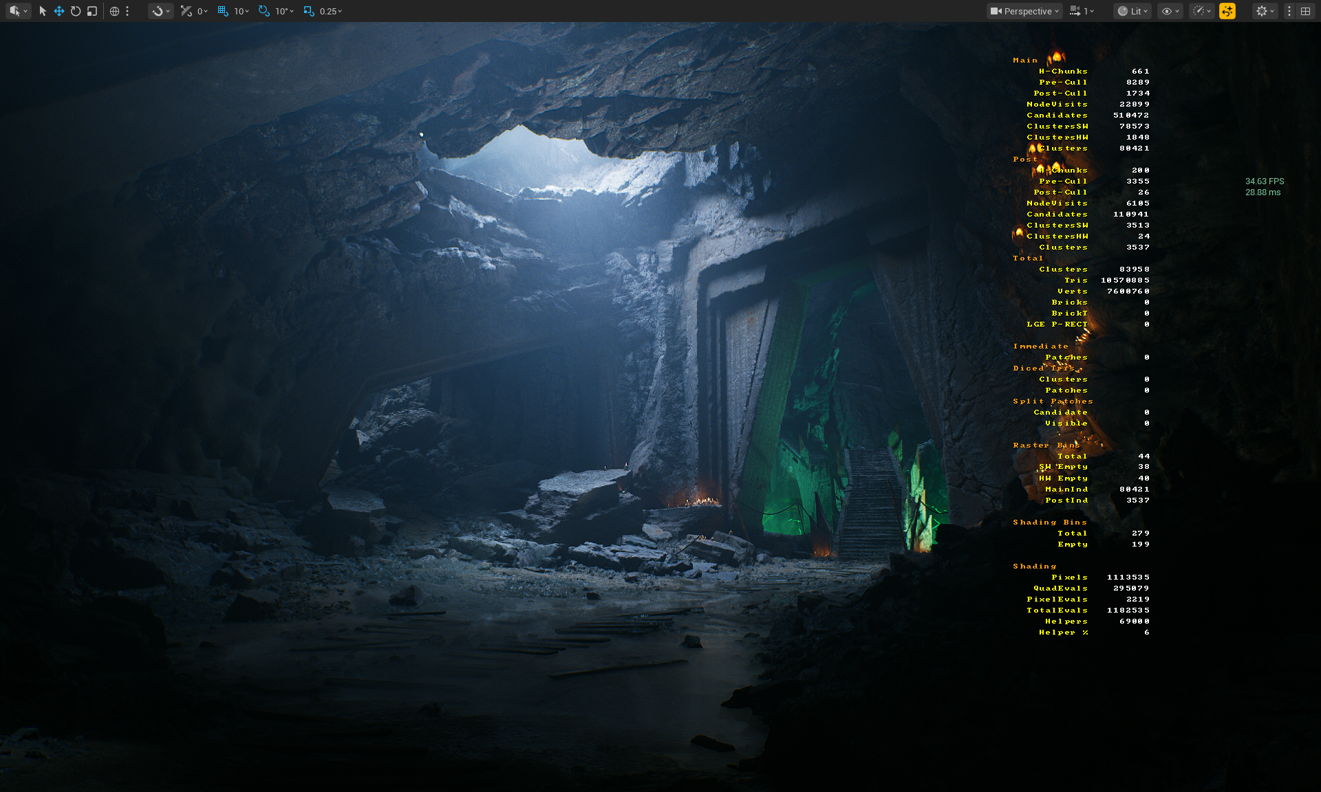
Task: Open the Lit view mode dropdown
Action: [x=1132, y=11]
